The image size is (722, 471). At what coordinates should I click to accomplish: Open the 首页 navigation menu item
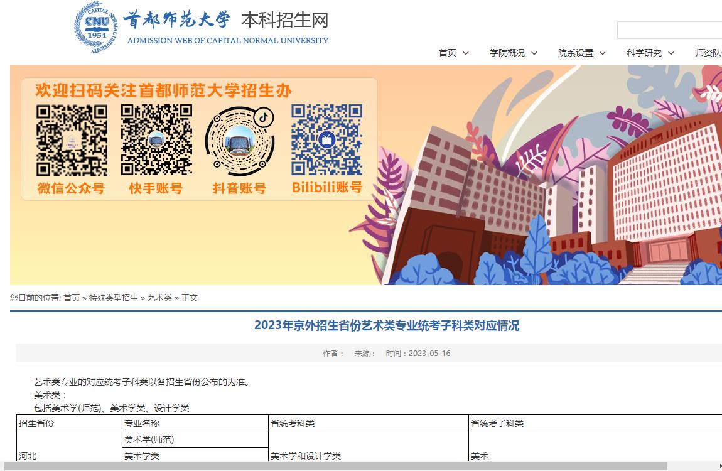click(x=447, y=53)
